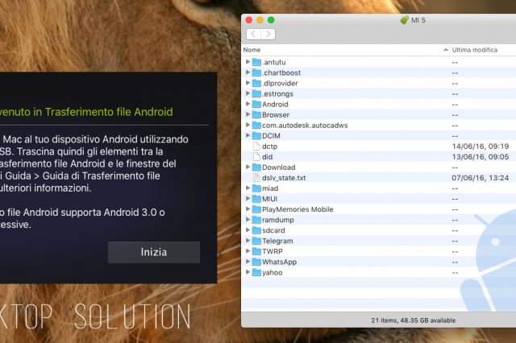Click the Telegram folder icon
Screen dimensions: 516x343
(256, 241)
